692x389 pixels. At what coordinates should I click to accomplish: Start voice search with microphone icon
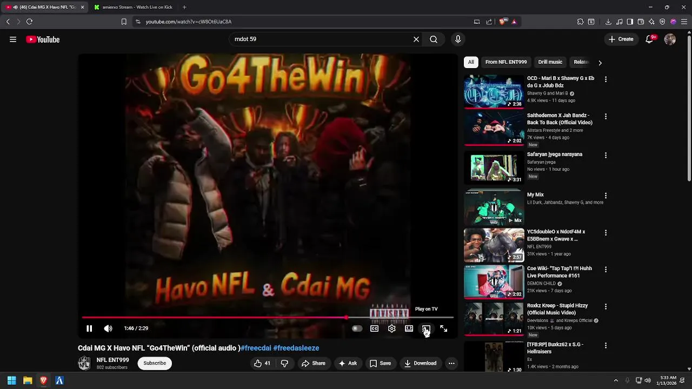click(458, 39)
